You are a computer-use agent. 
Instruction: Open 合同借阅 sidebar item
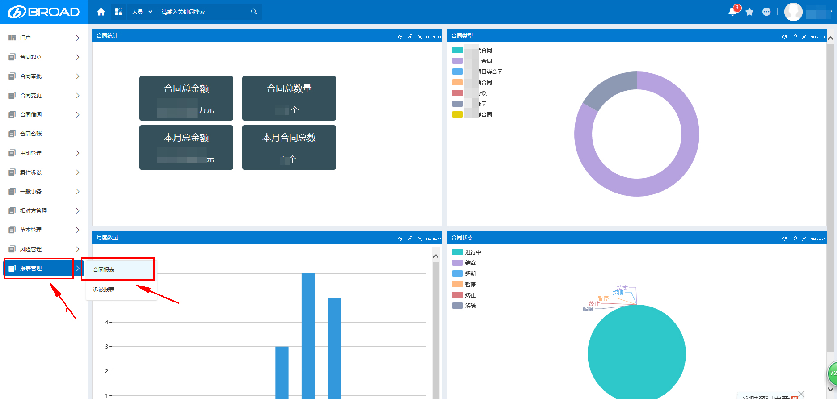(44, 115)
